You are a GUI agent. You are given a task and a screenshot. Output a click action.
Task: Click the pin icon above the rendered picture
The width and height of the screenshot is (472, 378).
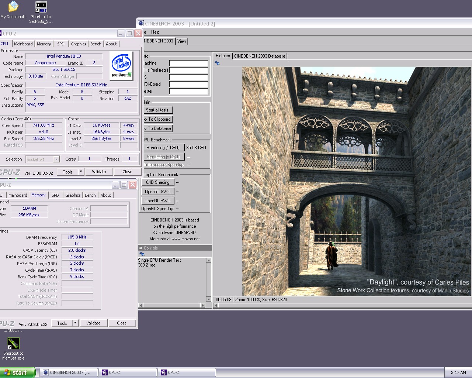(217, 63)
